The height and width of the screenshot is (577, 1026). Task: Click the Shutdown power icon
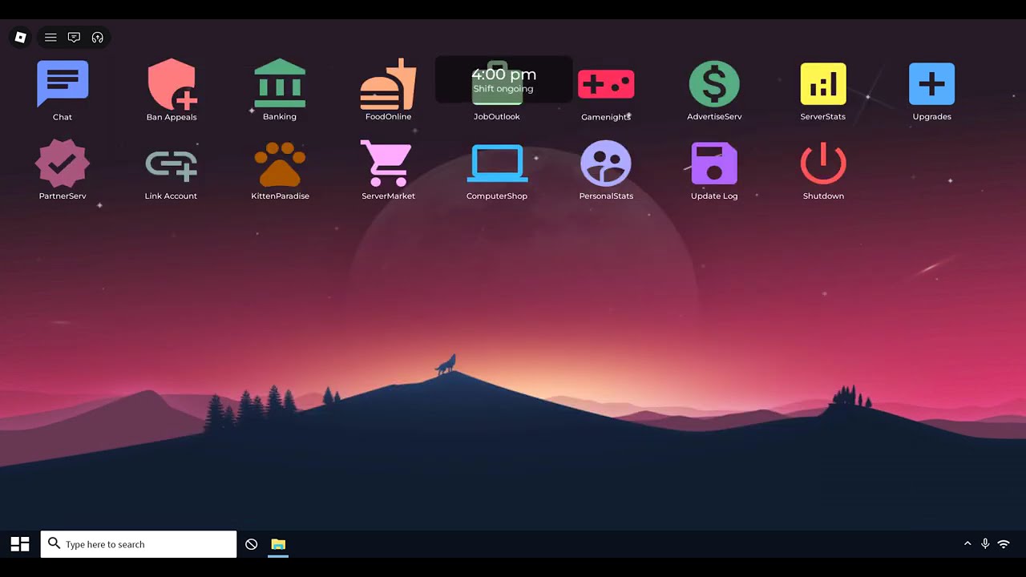pyautogui.click(x=823, y=163)
